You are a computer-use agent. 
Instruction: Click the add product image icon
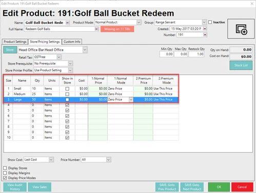coord(241,29)
